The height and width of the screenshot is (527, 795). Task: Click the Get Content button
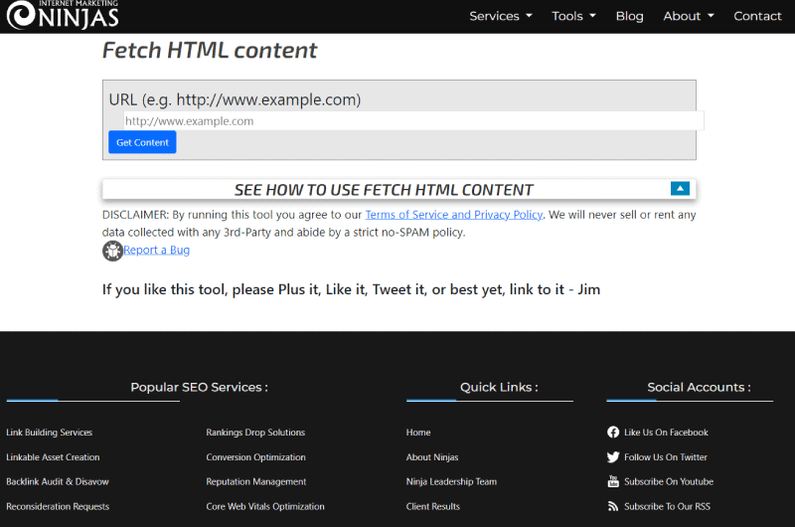coord(142,142)
